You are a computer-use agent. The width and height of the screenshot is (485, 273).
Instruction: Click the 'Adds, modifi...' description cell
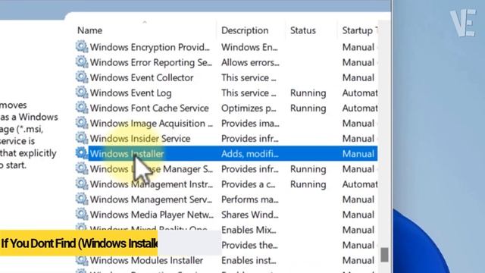click(250, 154)
